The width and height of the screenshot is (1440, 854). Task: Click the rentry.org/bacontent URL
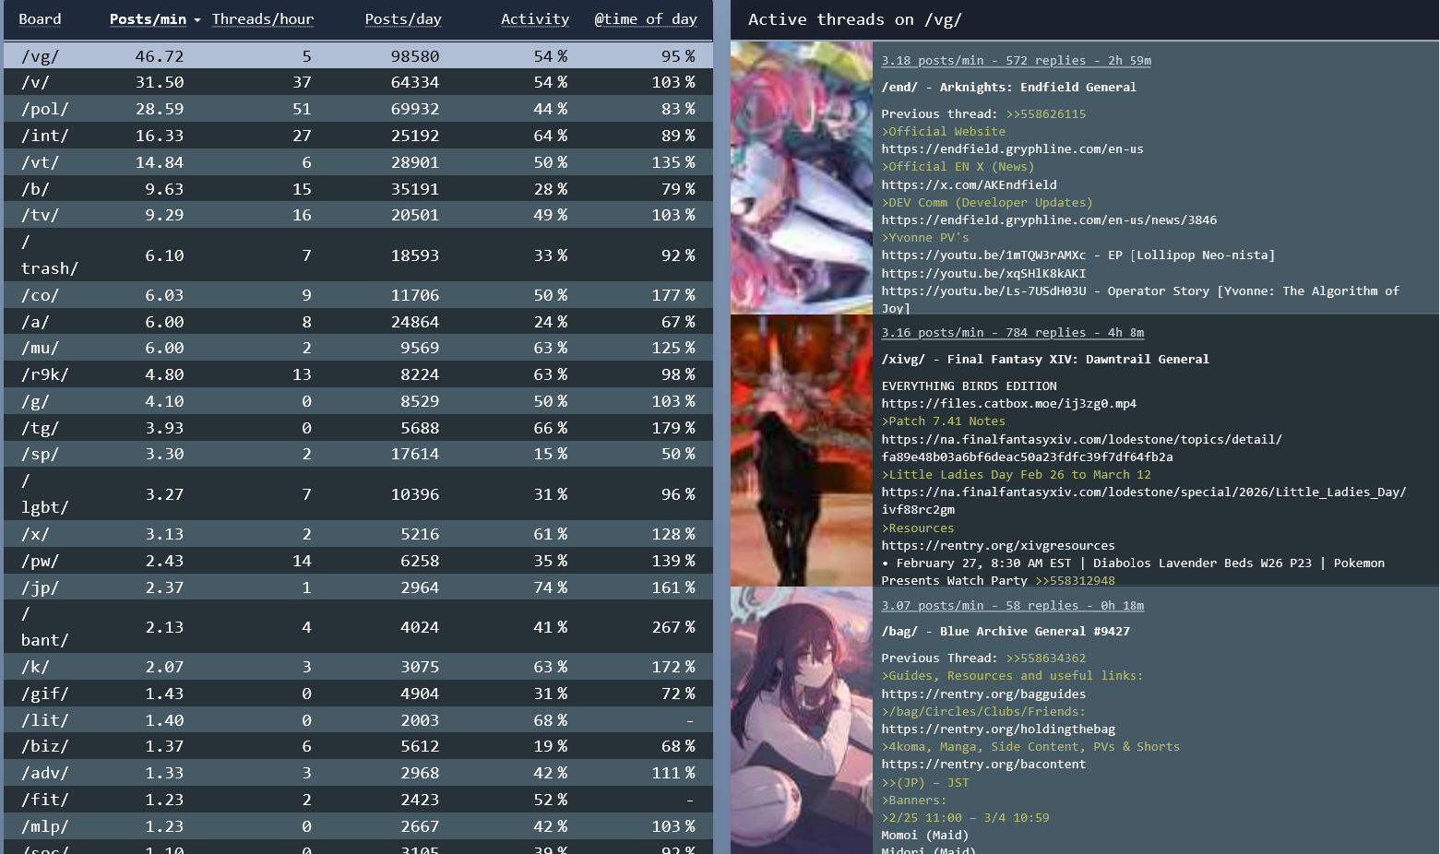pos(983,765)
